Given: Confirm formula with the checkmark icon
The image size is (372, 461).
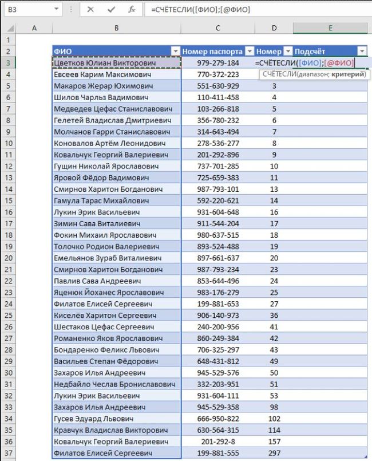Looking at the screenshot, I should point(111,10).
